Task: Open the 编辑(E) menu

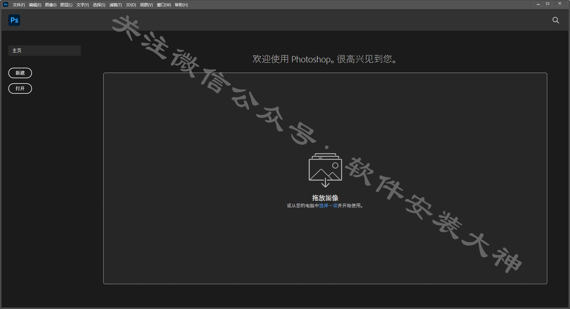Action: (x=35, y=5)
